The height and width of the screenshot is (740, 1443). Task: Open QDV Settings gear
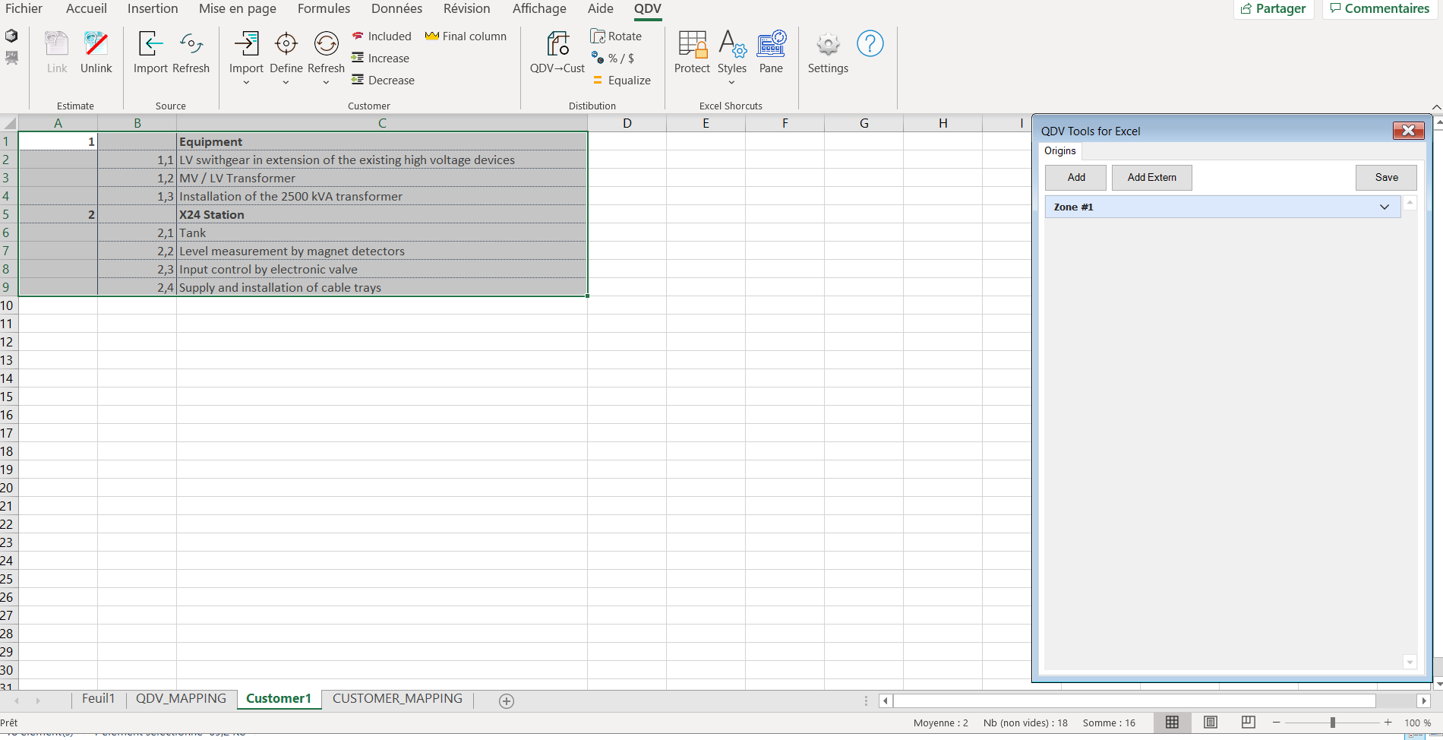click(828, 45)
